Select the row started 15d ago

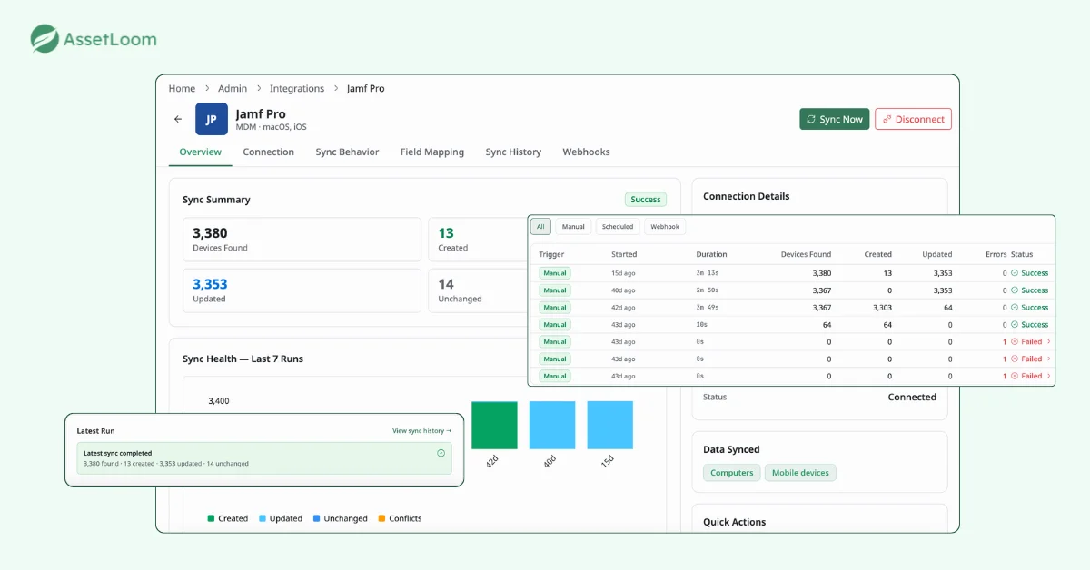(791, 273)
